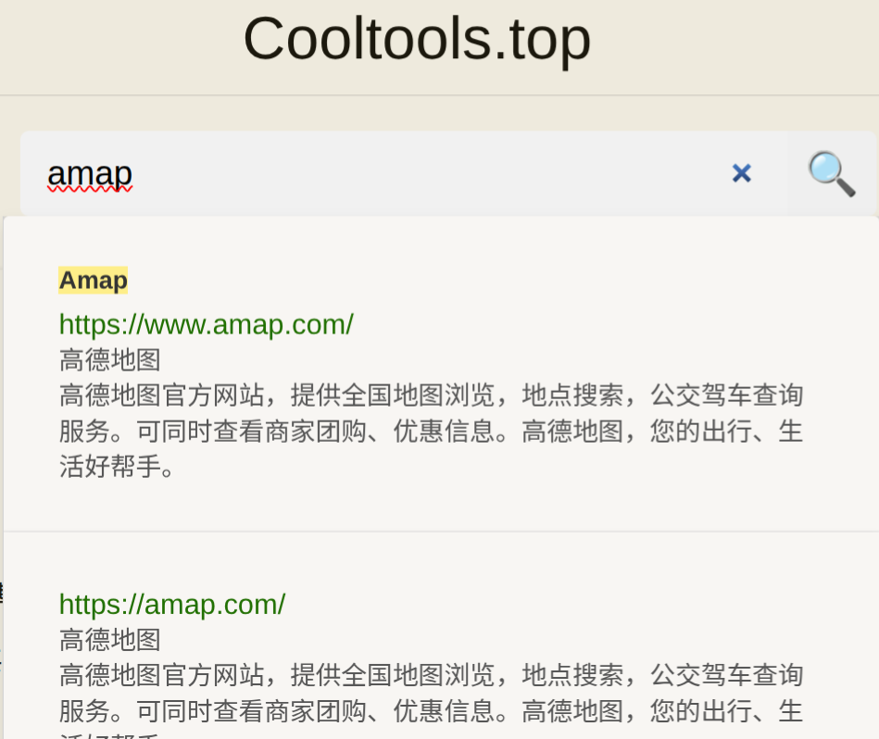Screen dimensions: 879x739
Task: Click the description paragraph under the https://amap.com/ result
Action: [x=431, y=700]
